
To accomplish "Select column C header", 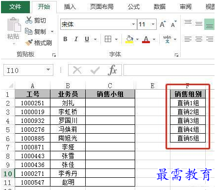I will point(110,85).
